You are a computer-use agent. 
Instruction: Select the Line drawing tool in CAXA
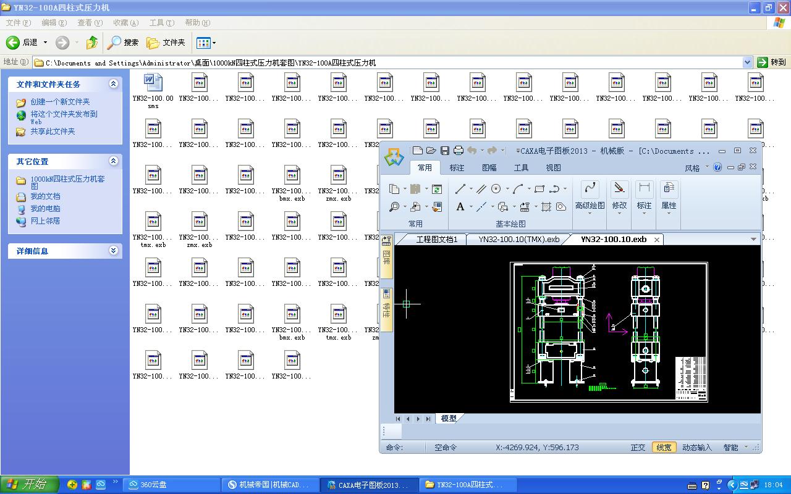point(460,189)
